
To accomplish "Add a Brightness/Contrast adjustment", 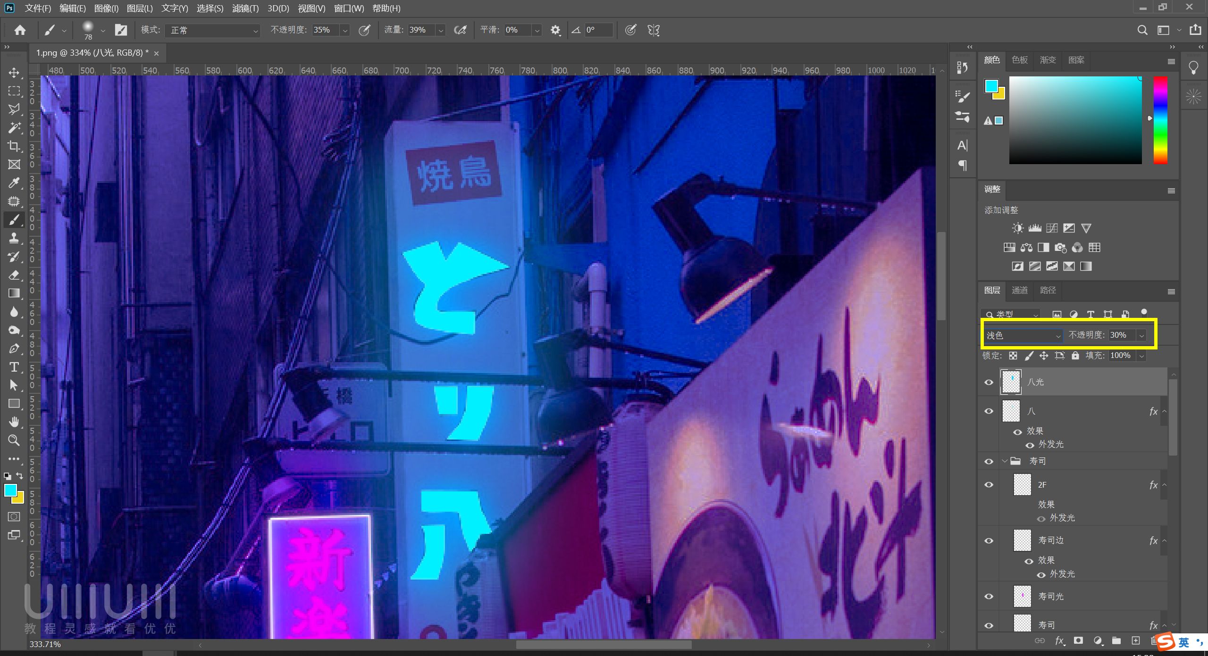I will [1017, 228].
